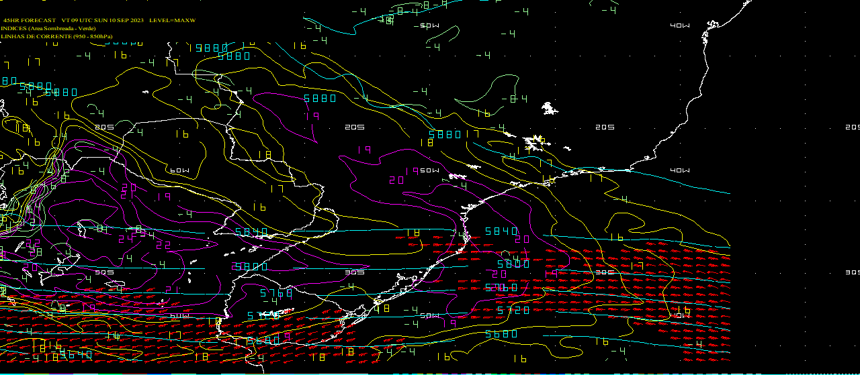Click the cyan "19880" contour label

point(208,48)
